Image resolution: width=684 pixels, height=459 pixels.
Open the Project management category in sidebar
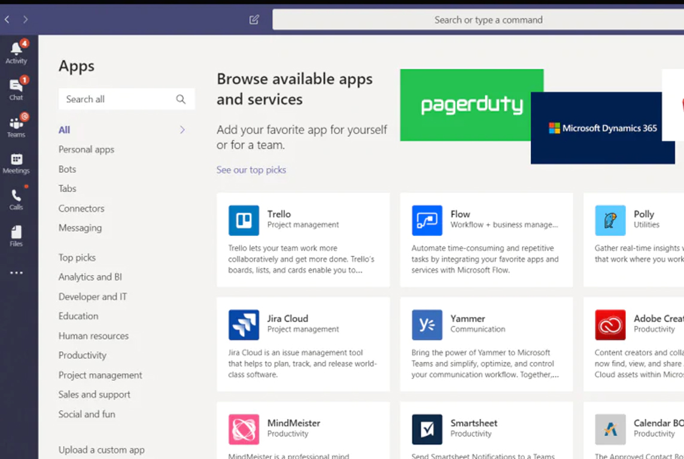(101, 375)
